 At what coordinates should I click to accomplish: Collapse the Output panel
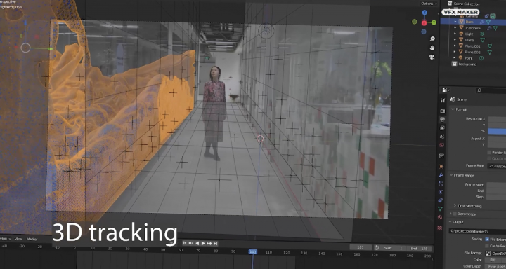point(450,222)
